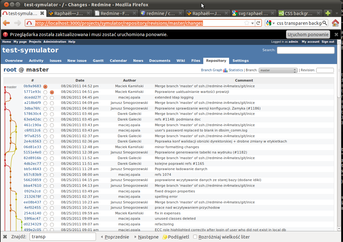343x242 pixels.
Task: Select first radio button for revision dcedd27f
Action: pyautogui.click(x=45, y=98)
